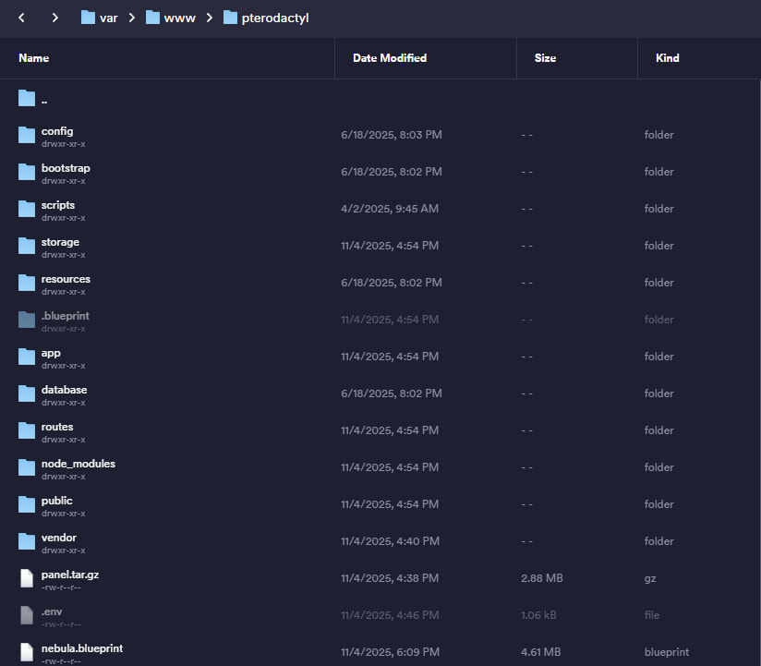
Task: Click the gz kind cell
Action: tap(650, 578)
